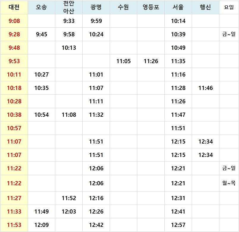
Task: Click 금~일 in the 11:22 row
Action: (x=229, y=168)
